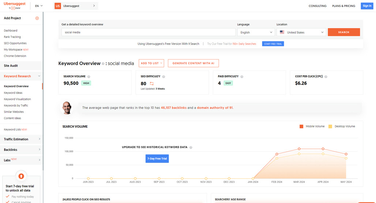Viewport: 376px width, 203px height.
Task: Open the Location United States dropdown
Action: [x=301, y=32]
